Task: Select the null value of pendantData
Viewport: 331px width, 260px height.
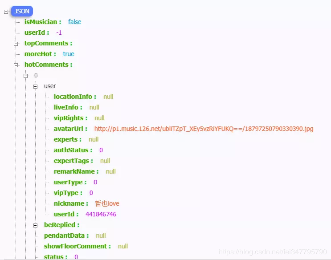Action: click(x=101, y=236)
